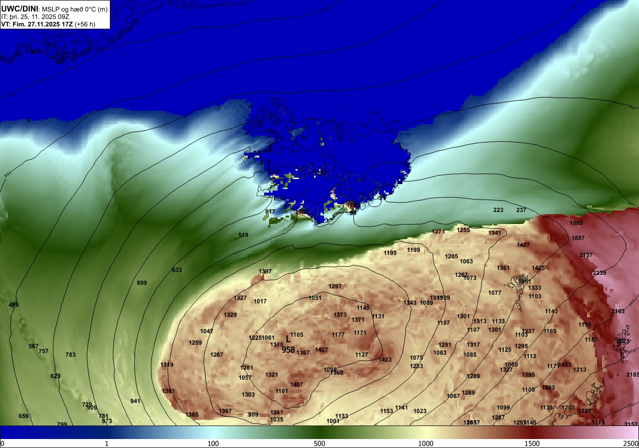Click the height value 1475

pos(538,268)
